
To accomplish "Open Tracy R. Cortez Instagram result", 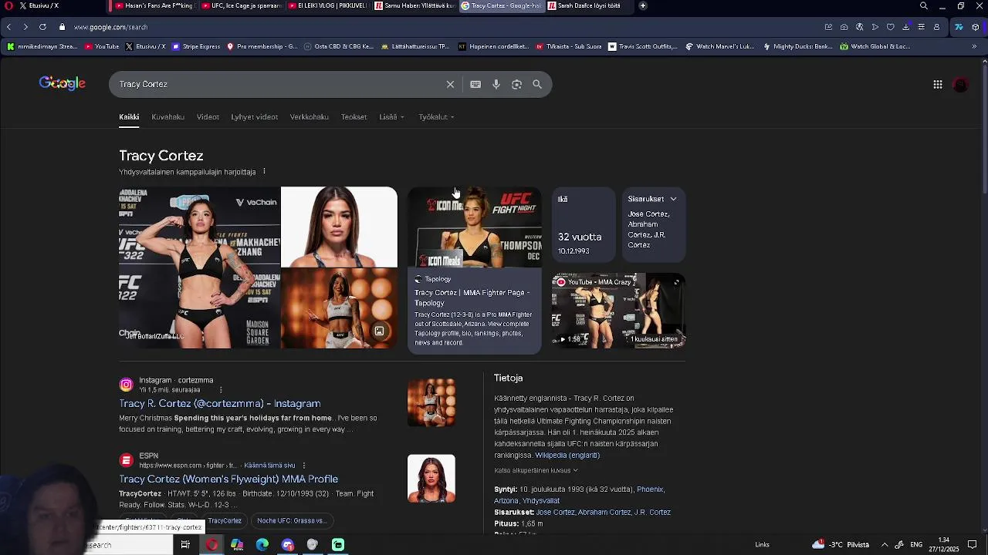I will (x=220, y=404).
